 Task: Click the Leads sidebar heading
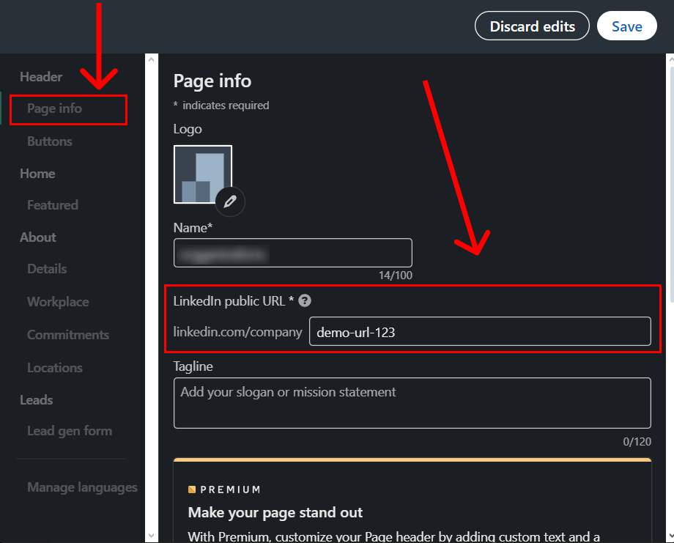[x=36, y=400]
